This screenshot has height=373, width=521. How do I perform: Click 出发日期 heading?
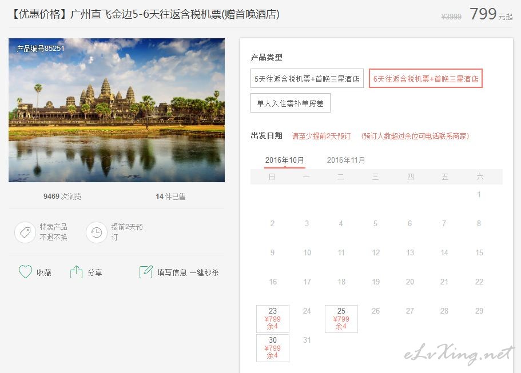point(267,136)
